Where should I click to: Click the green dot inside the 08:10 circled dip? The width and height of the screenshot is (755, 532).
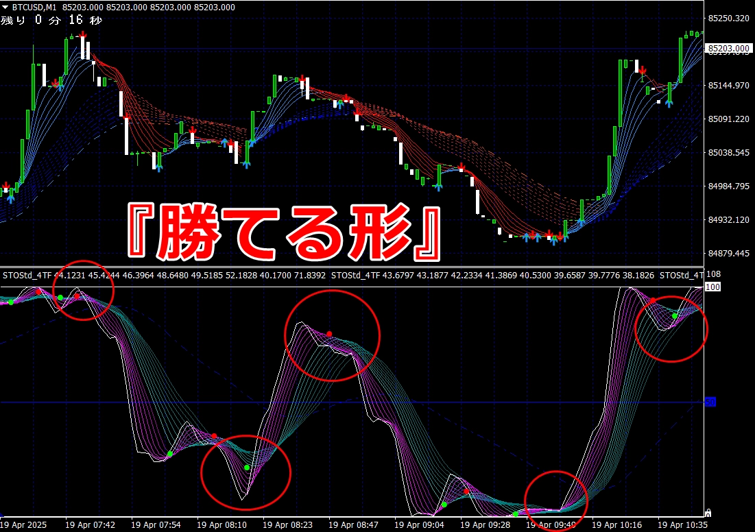coord(247,468)
